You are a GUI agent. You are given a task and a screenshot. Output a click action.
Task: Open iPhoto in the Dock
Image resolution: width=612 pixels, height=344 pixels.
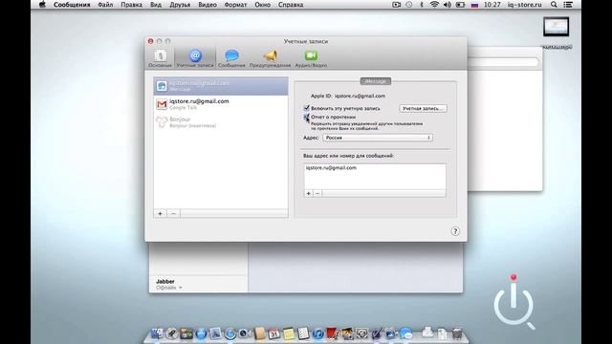pos(347,333)
